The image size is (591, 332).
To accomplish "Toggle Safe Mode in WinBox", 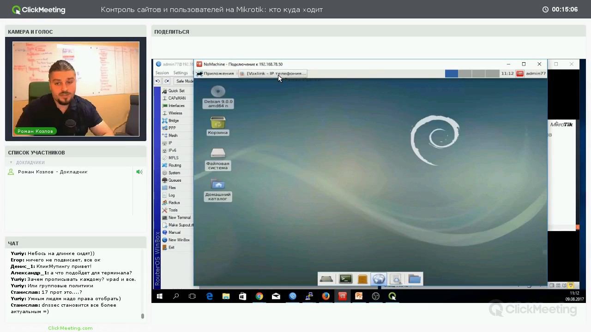I will point(185,81).
